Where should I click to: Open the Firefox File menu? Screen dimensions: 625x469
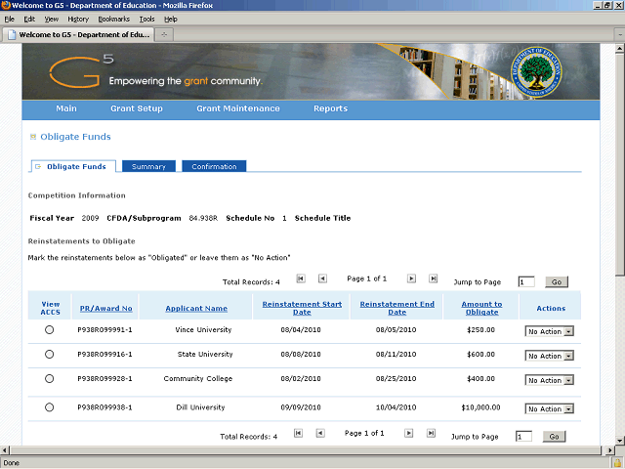(x=9, y=20)
